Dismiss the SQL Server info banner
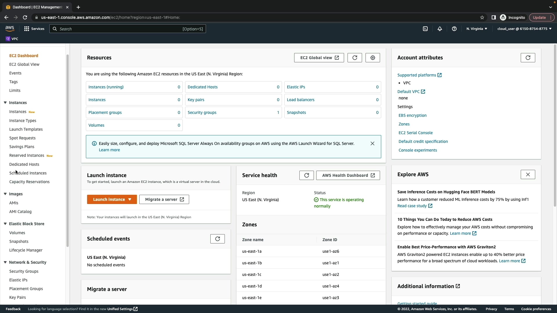The height and width of the screenshot is (313, 557). point(372,143)
